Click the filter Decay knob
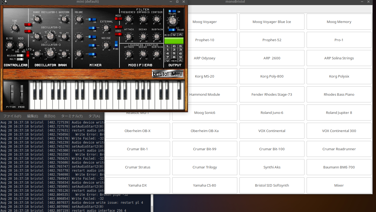 click(x=143, y=36)
